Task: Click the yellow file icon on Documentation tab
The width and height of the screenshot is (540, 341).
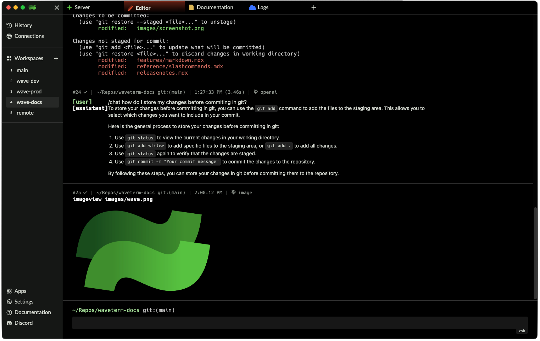Action: [191, 7]
